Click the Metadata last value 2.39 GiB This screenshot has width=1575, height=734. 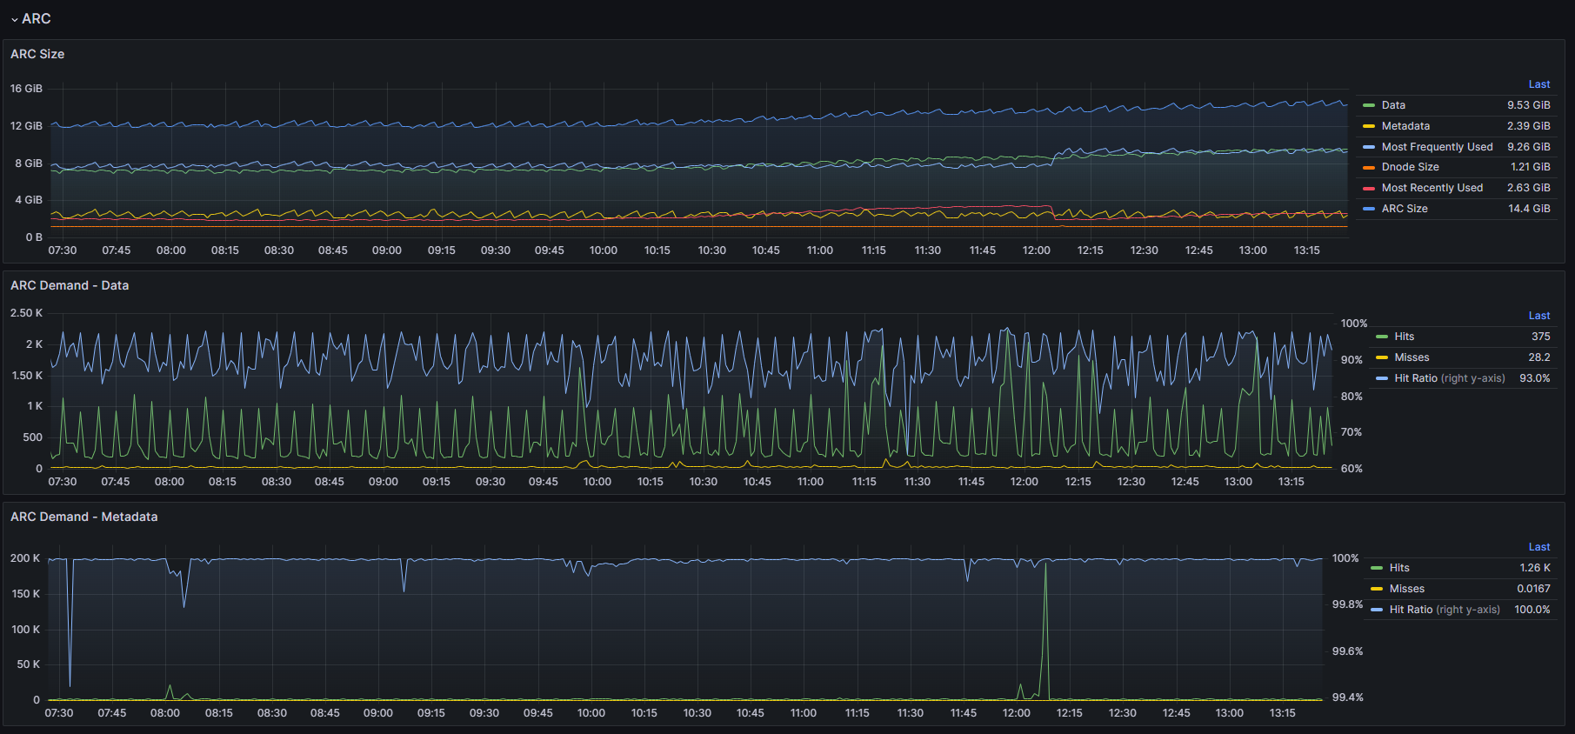coord(1529,126)
